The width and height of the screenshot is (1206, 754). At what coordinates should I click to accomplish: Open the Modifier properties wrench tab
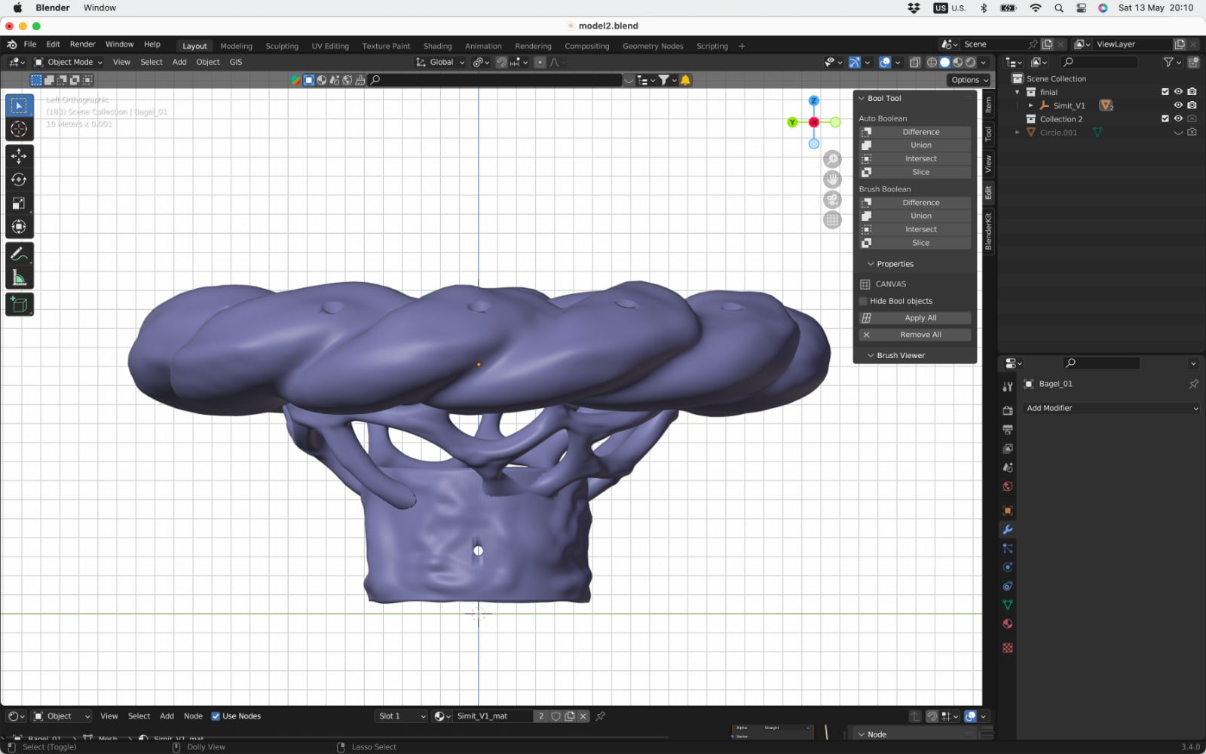(1007, 529)
